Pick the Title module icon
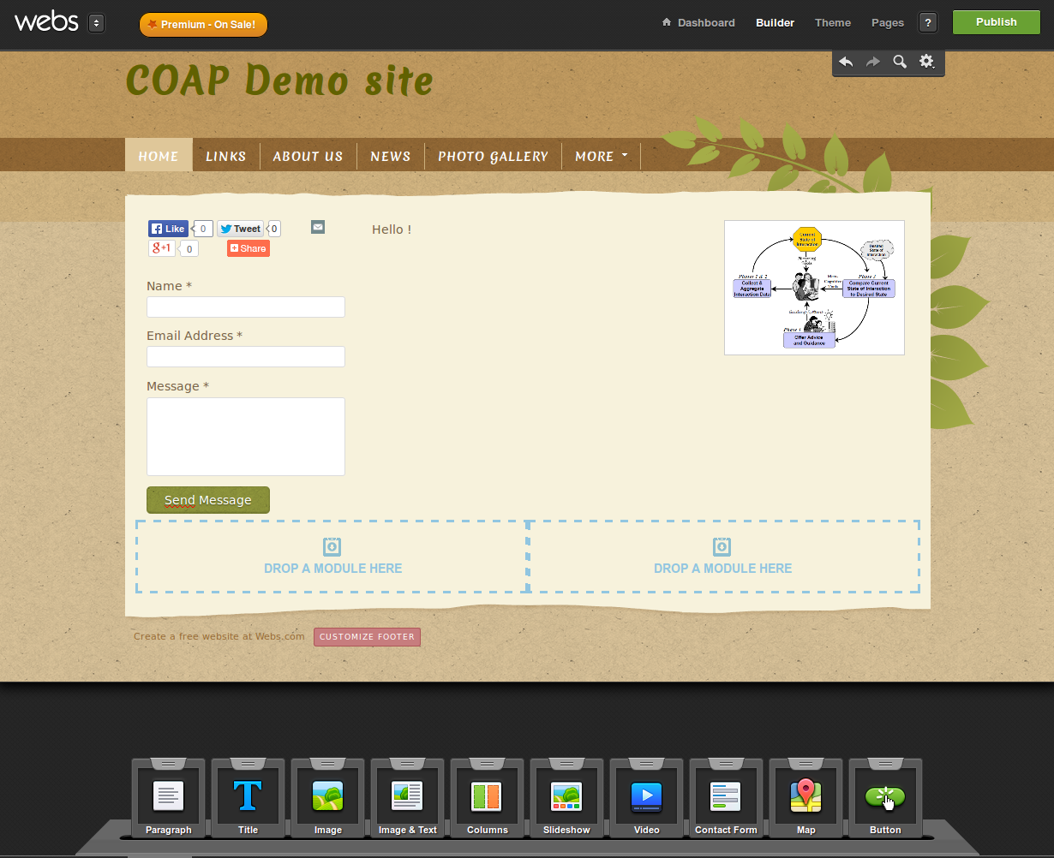This screenshot has width=1054, height=858. tap(248, 797)
